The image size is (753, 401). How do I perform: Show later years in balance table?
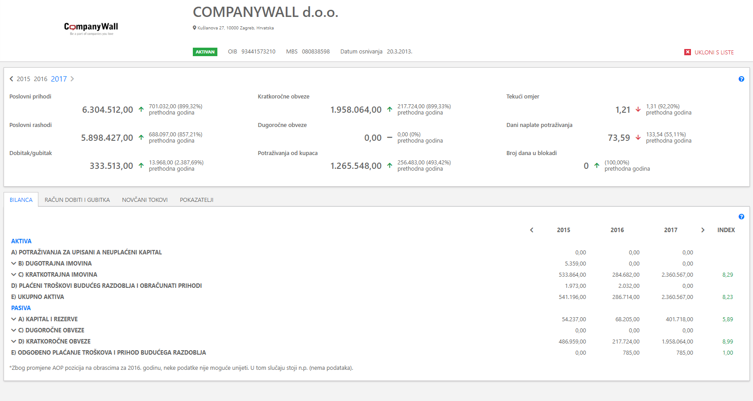pyautogui.click(x=703, y=230)
